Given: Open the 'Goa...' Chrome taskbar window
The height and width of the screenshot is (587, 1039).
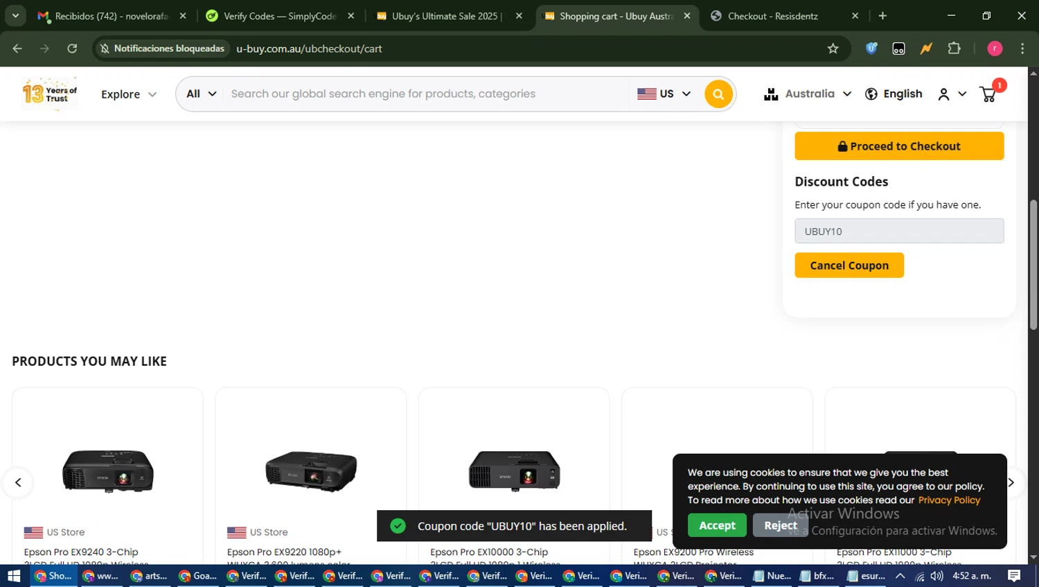Looking at the screenshot, I should 198,576.
